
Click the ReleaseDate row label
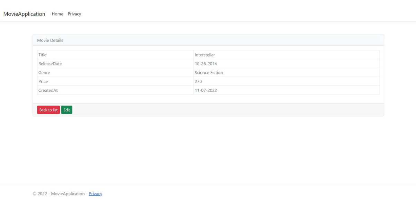coord(50,64)
